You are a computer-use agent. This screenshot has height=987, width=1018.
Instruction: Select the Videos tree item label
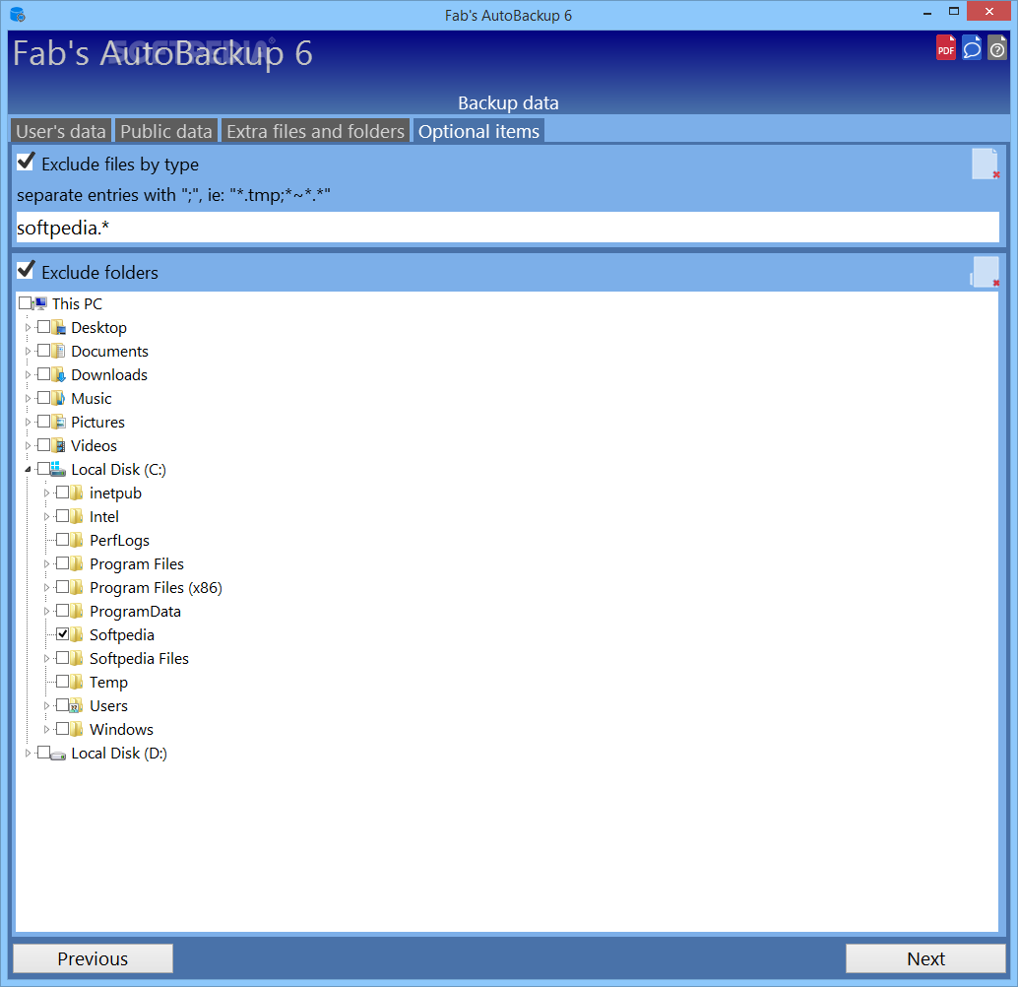95,446
